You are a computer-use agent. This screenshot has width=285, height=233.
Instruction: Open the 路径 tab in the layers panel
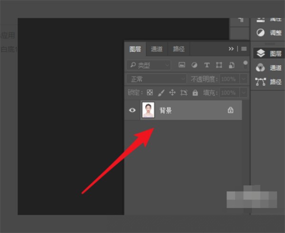[x=179, y=49]
